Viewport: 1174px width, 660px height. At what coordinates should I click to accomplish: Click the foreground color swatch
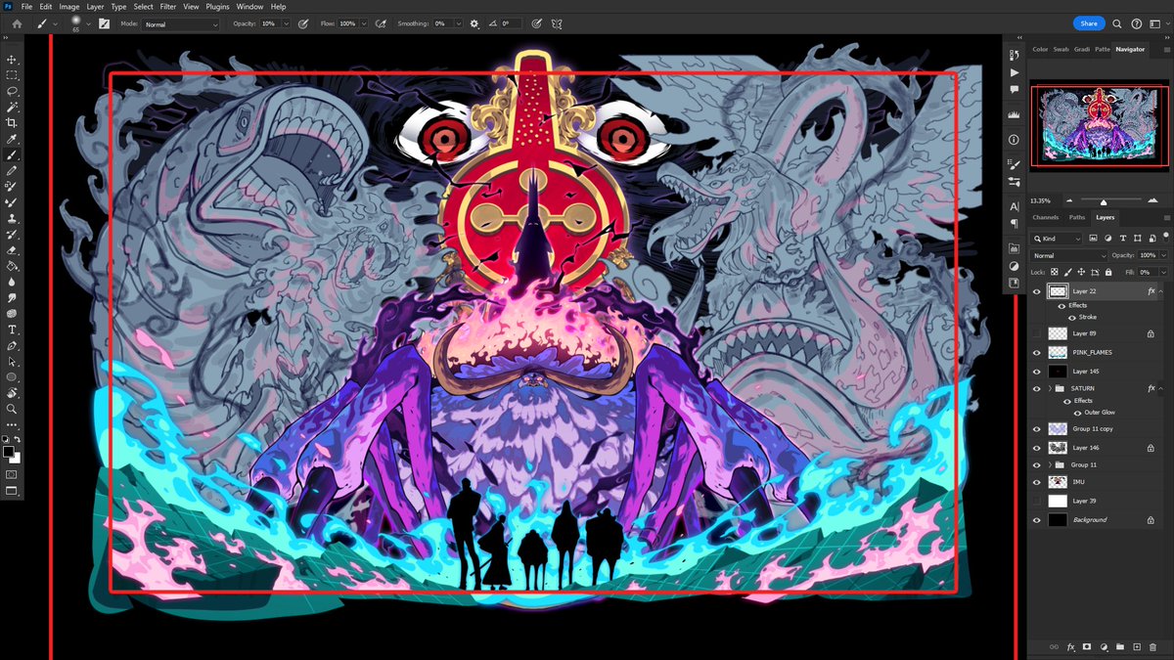(x=9, y=452)
